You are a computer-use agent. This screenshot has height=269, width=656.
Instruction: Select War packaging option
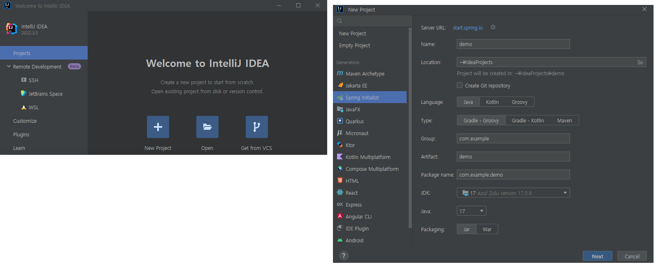[x=487, y=229]
